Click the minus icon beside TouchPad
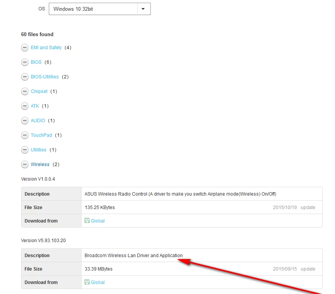The image size is (335, 294). pyautogui.click(x=25, y=135)
